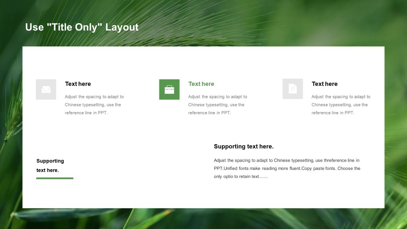The image size is (407, 229).
Task: Select the green briefcase icon
Action: [169, 89]
